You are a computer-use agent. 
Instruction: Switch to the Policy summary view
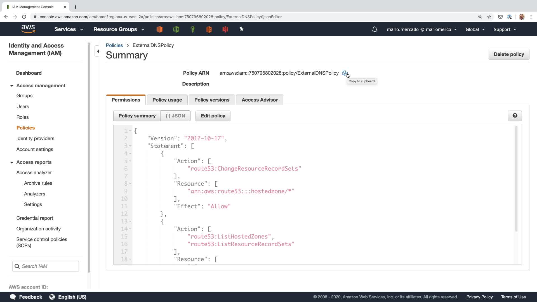(137, 116)
